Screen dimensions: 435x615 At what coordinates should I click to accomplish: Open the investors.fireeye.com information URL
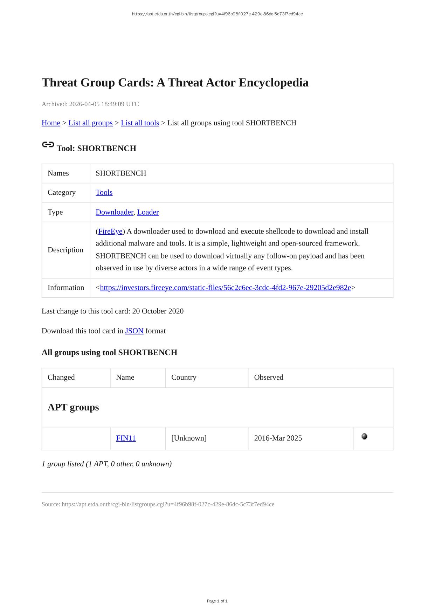(x=225, y=288)
